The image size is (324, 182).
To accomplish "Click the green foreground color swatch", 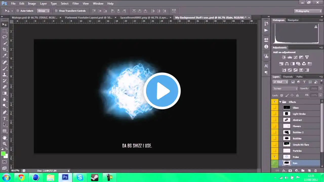I will [3, 154].
